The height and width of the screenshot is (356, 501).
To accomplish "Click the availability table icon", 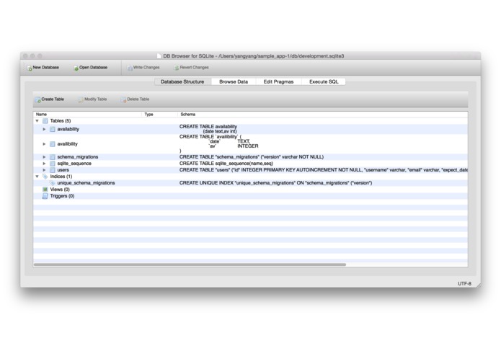I will (53, 129).
